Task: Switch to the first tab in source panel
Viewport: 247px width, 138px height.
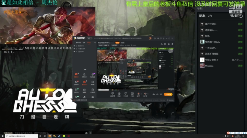Action: click(78, 43)
